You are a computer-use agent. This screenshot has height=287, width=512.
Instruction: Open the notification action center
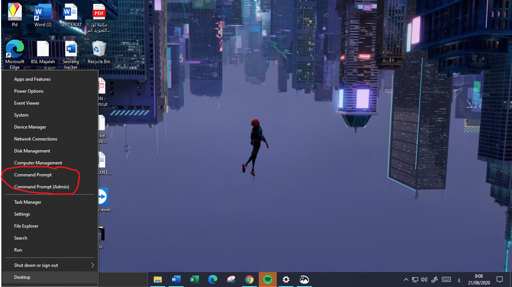click(x=500, y=280)
